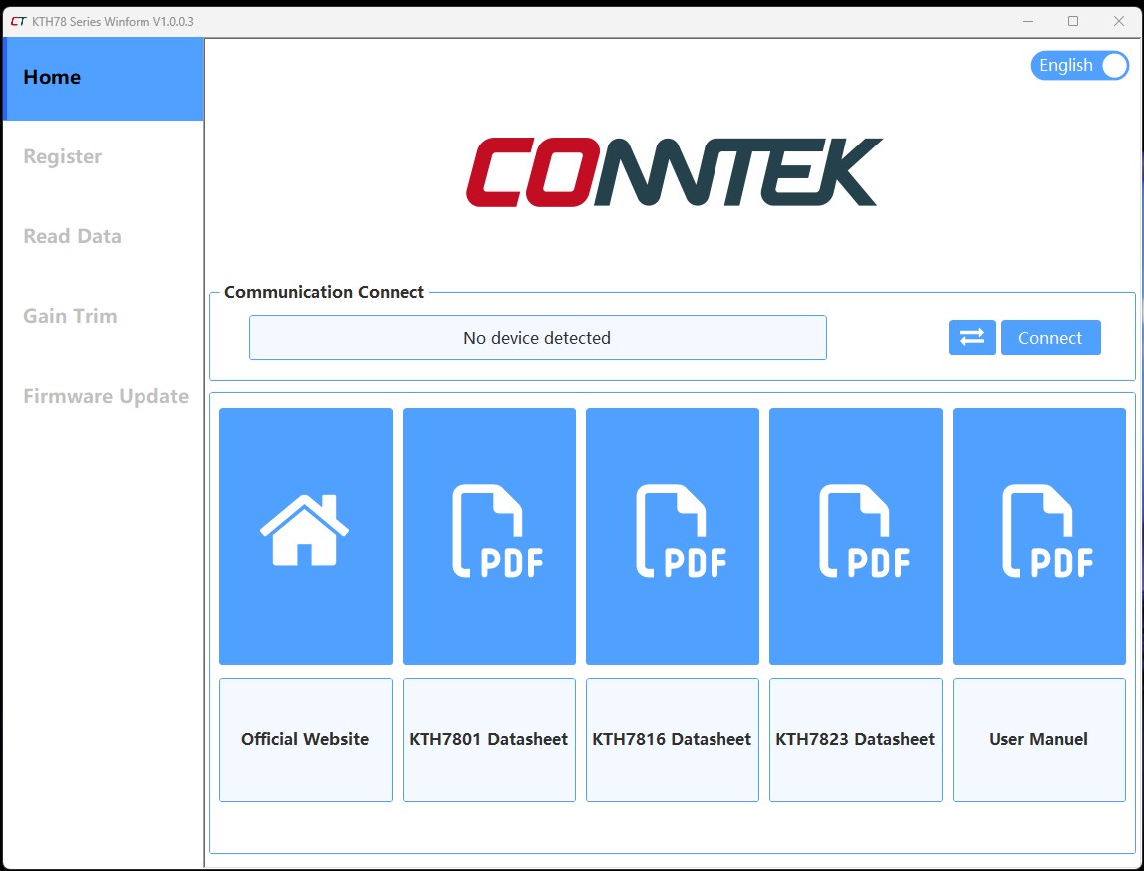Click the swap arrows refresh icon button
The width and height of the screenshot is (1144, 871).
tap(972, 338)
